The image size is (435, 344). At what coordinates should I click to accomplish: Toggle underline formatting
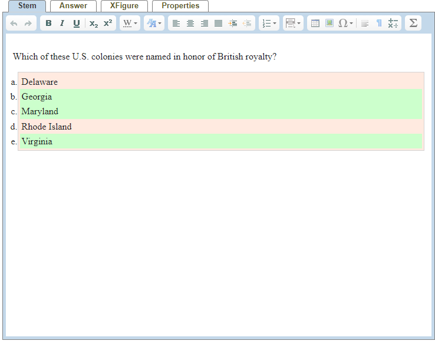(x=76, y=24)
